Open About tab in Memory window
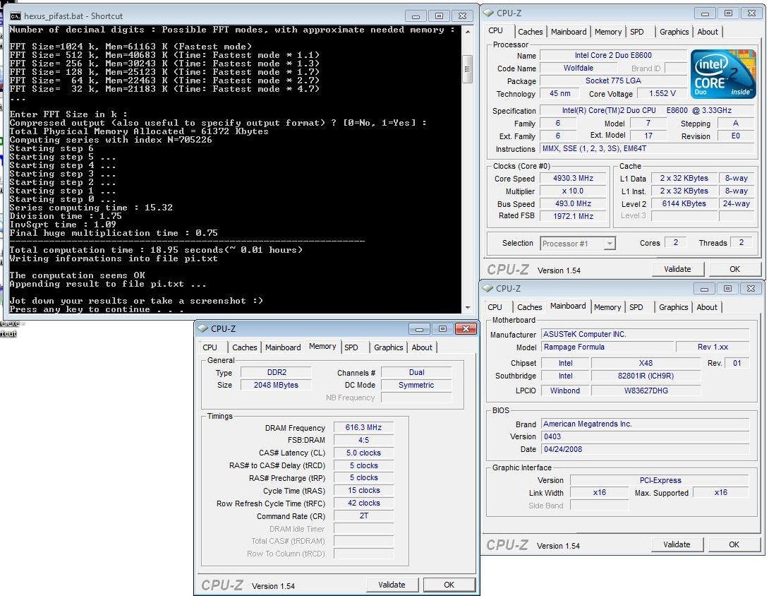The height and width of the screenshot is (596, 769). coord(422,347)
